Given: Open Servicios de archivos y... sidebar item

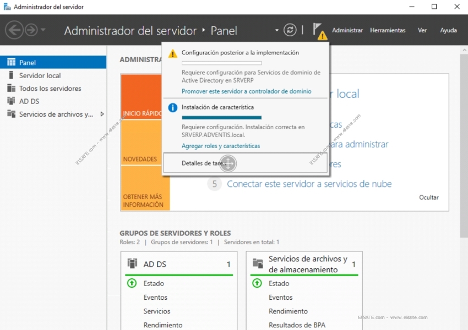Looking at the screenshot, I should 53,114.
